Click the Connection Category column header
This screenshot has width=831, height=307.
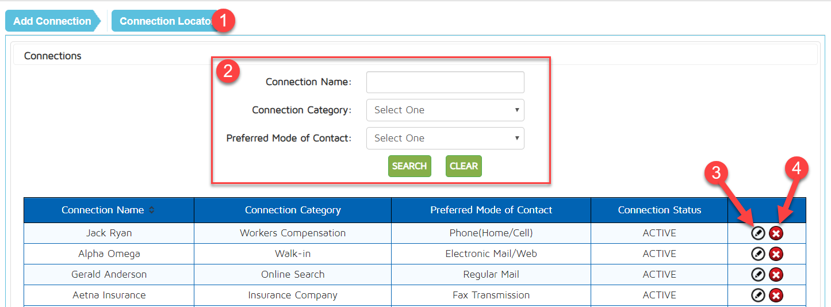click(293, 210)
